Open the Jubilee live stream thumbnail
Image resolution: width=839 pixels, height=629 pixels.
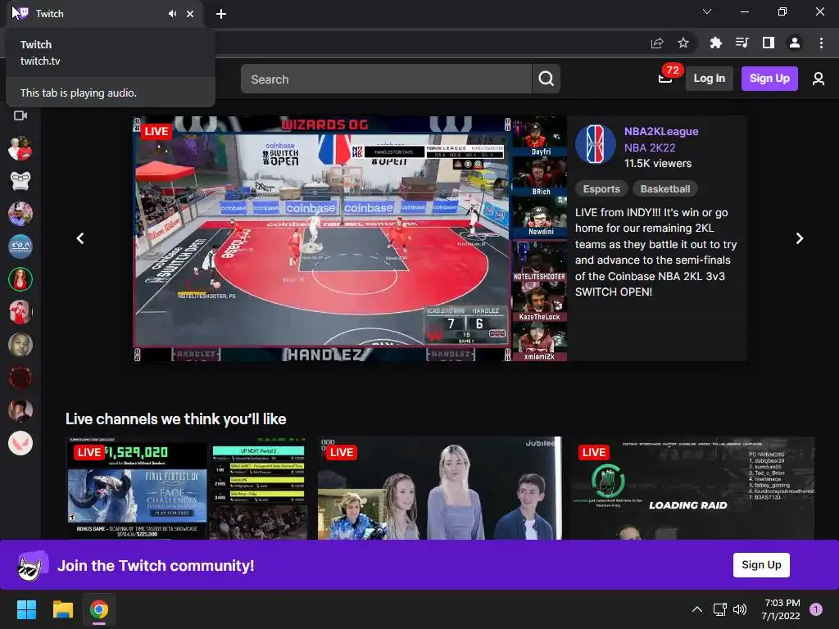(440, 488)
